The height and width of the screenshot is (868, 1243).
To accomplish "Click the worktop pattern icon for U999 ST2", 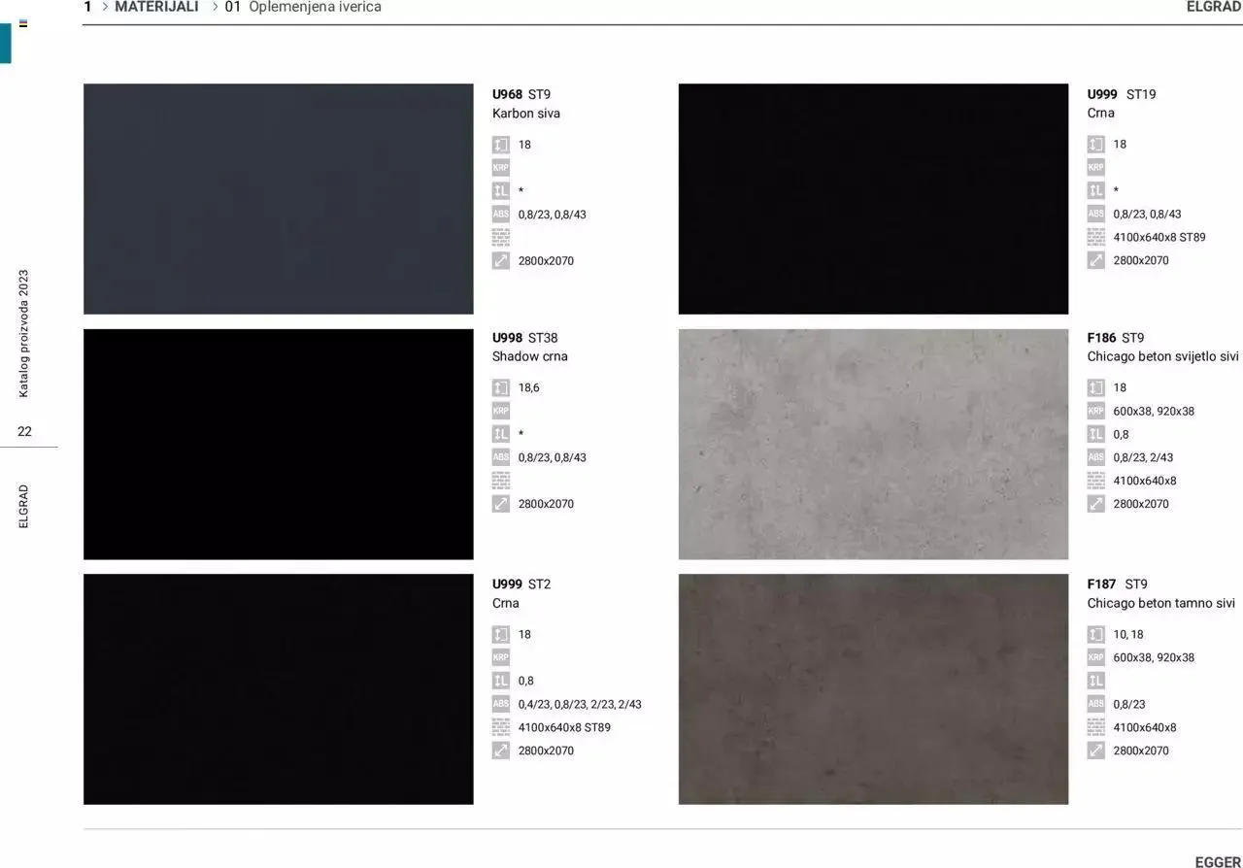I will coord(500,727).
